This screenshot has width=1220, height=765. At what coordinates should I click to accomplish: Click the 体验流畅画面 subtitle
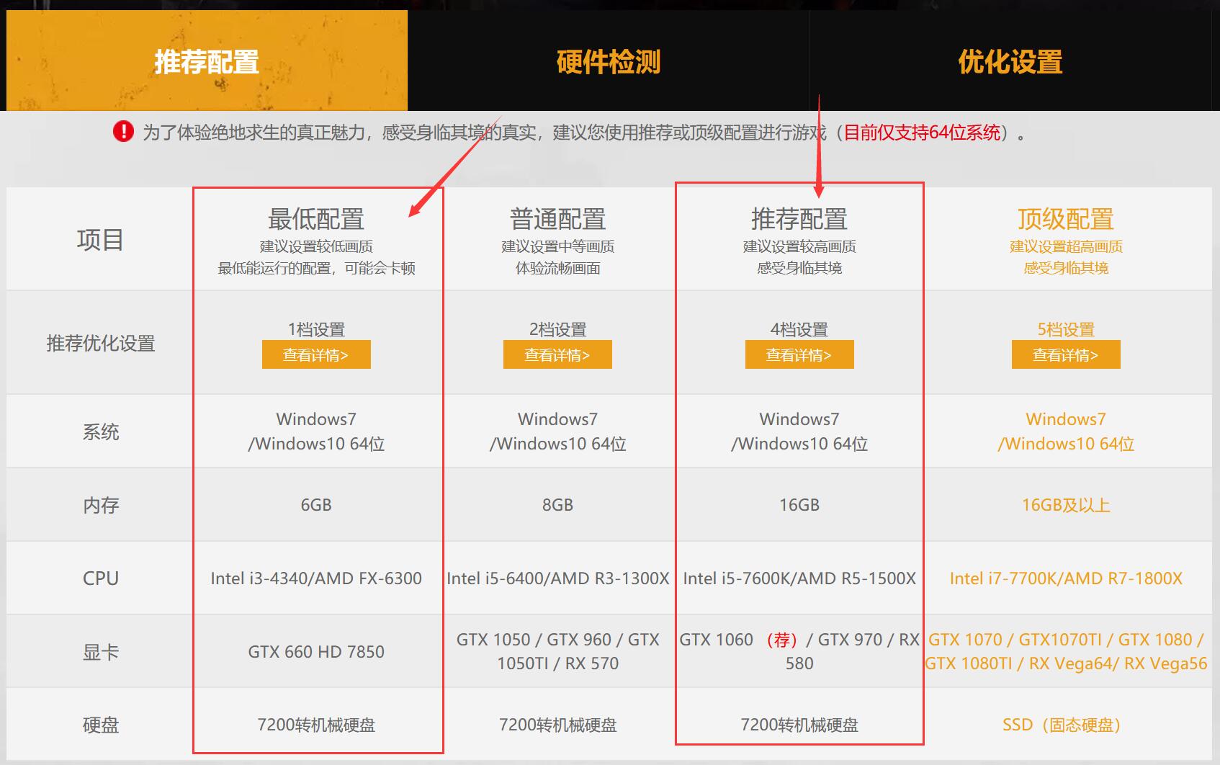557,268
